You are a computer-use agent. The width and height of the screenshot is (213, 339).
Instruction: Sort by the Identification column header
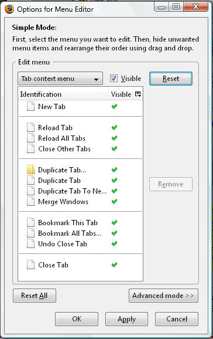[x=63, y=94]
